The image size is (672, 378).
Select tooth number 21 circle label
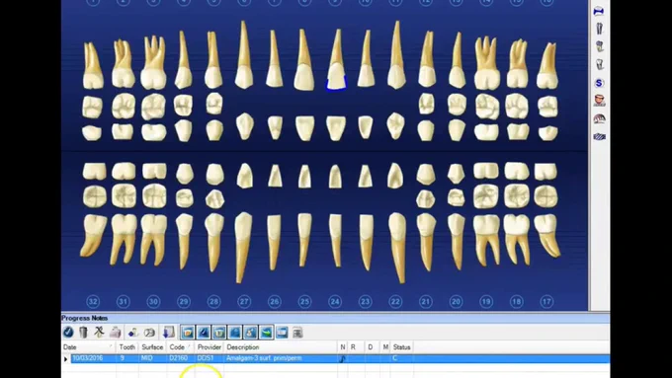coord(425,302)
